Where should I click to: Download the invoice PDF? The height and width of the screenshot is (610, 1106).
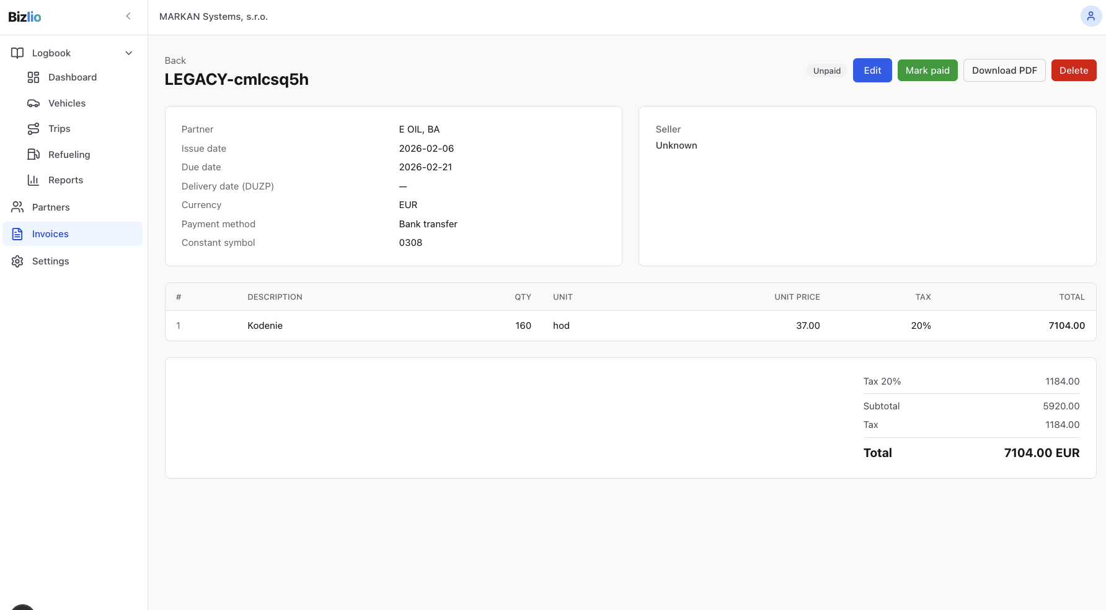(1004, 71)
